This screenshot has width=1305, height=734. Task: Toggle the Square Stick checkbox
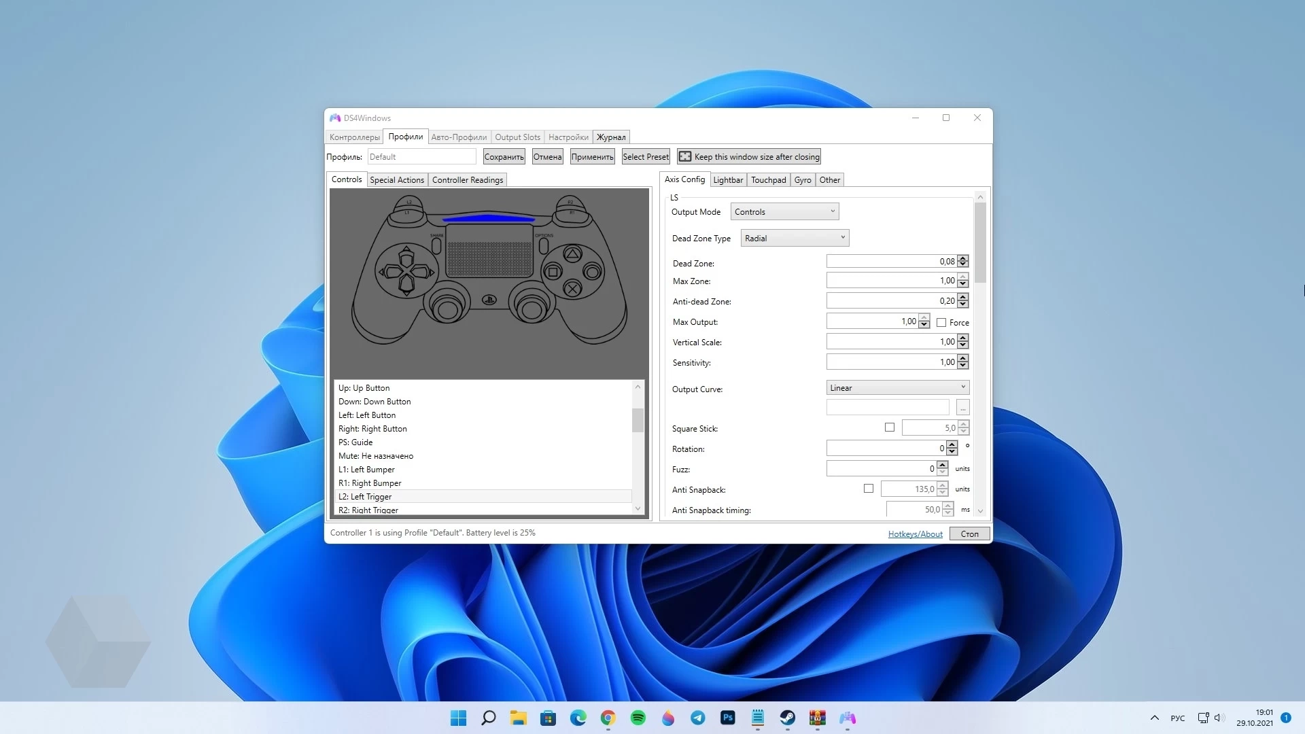[x=890, y=427]
